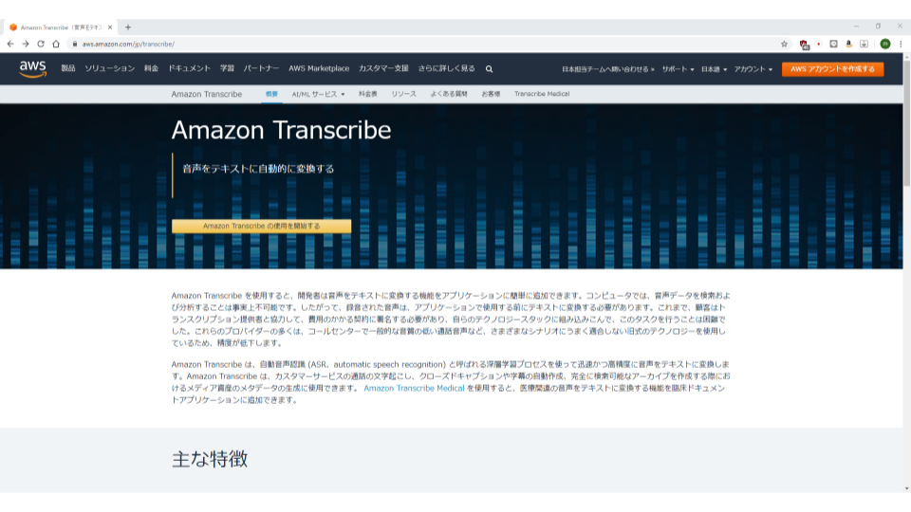
Task: Open a new tab with plus button
Action: click(x=128, y=27)
